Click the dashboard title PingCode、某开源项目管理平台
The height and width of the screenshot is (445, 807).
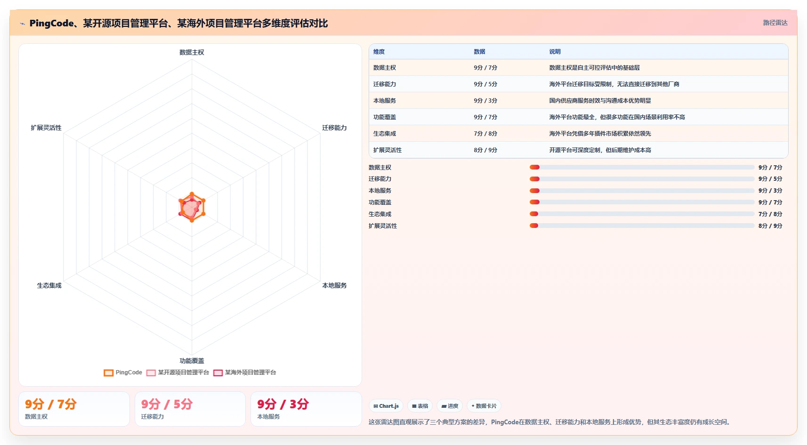(178, 24)
